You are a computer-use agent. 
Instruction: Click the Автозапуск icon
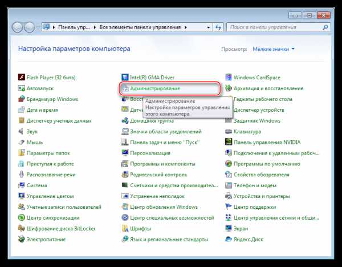point(22,88)
